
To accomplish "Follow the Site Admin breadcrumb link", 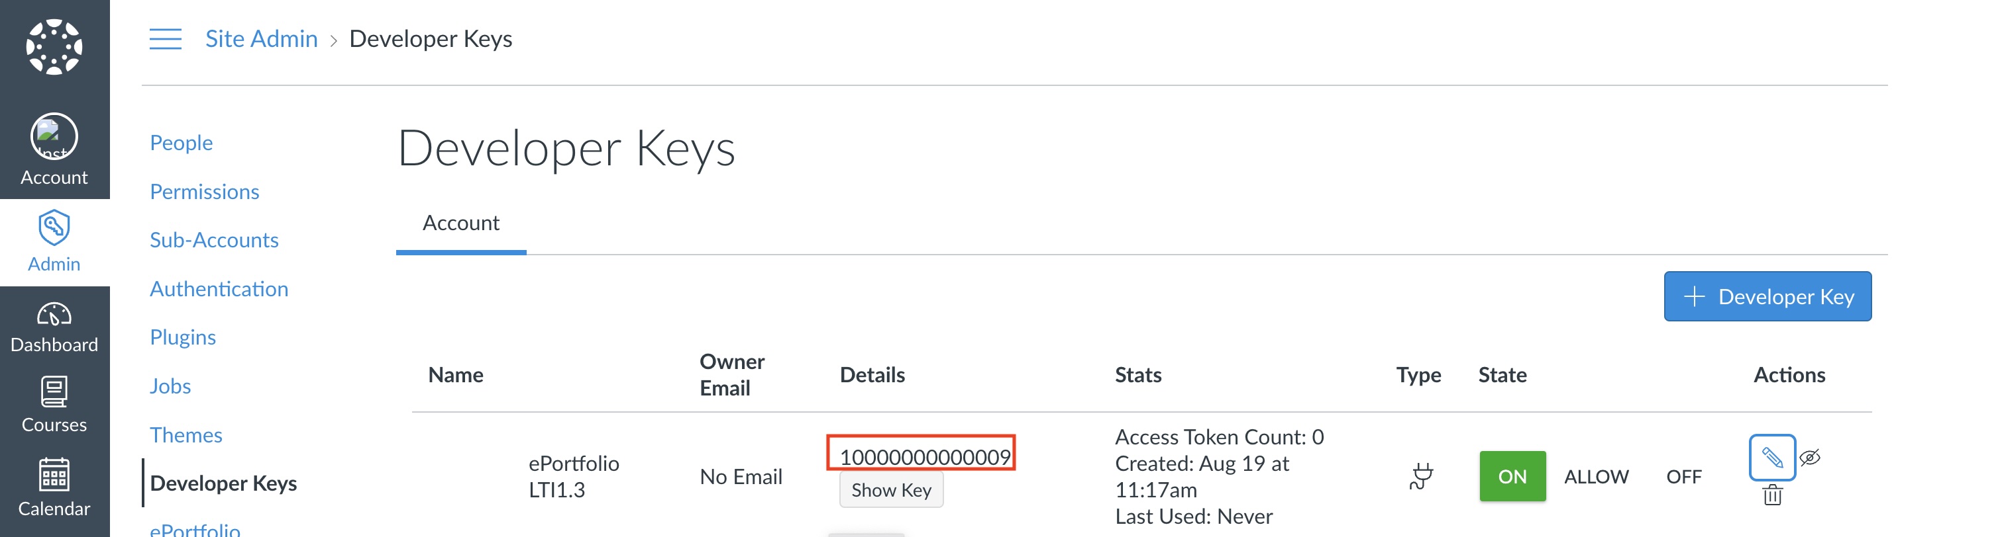I will pyautogui.click(x=261, y=39).
